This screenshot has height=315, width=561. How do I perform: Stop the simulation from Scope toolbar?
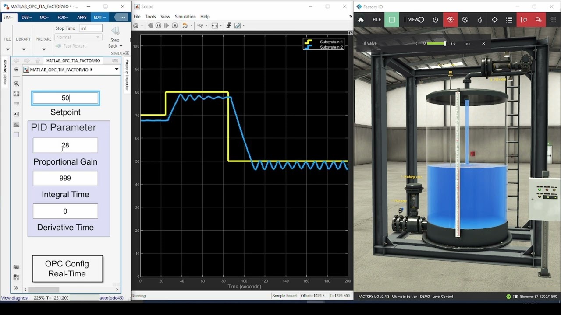tap(175, 26)
